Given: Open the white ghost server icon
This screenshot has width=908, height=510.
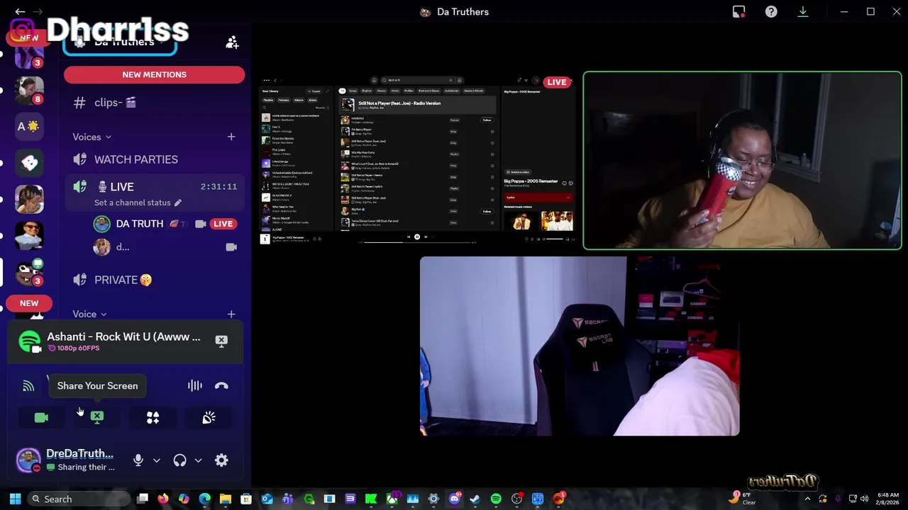Looking at the screenshot, I should pos(29,163).
